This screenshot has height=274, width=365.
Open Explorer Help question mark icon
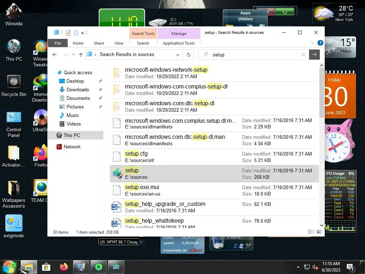[x=320, y=43]
